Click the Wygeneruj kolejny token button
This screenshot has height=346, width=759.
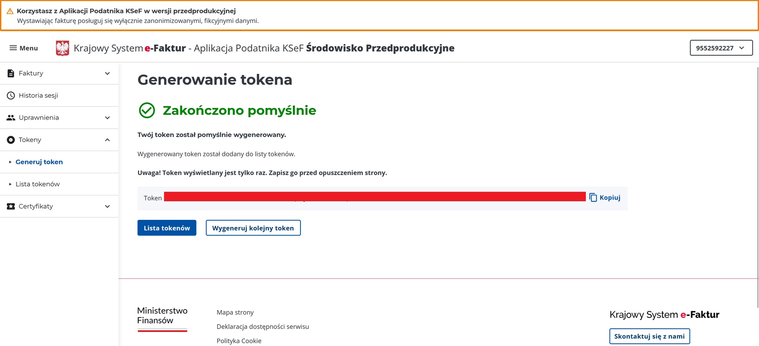253,228
